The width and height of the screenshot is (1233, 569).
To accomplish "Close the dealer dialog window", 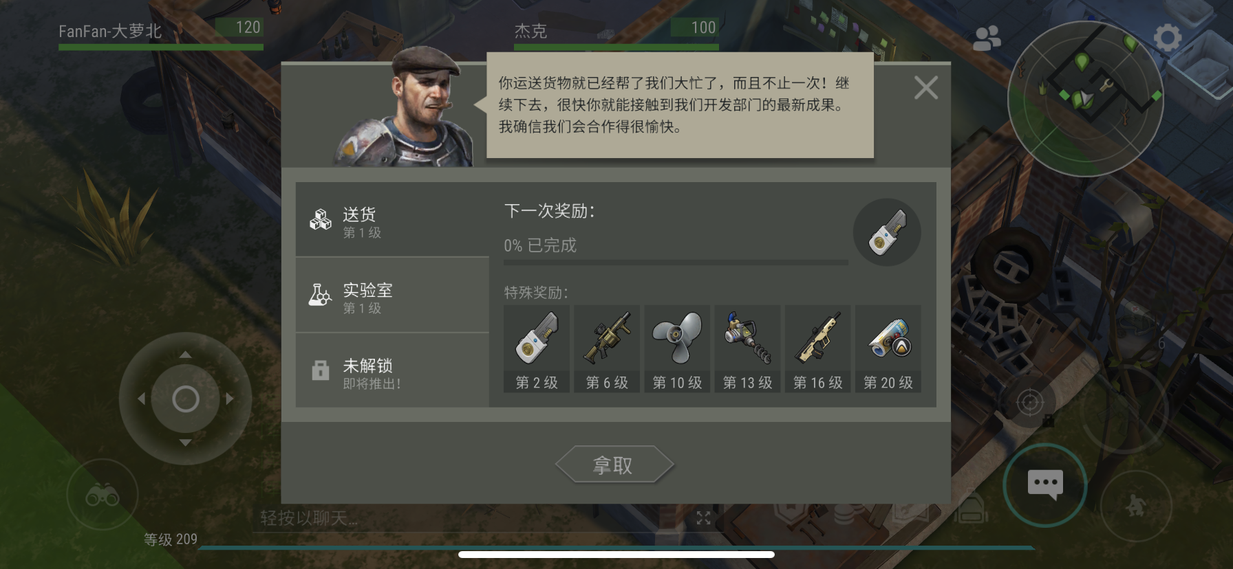I will (x=926, y=87).
